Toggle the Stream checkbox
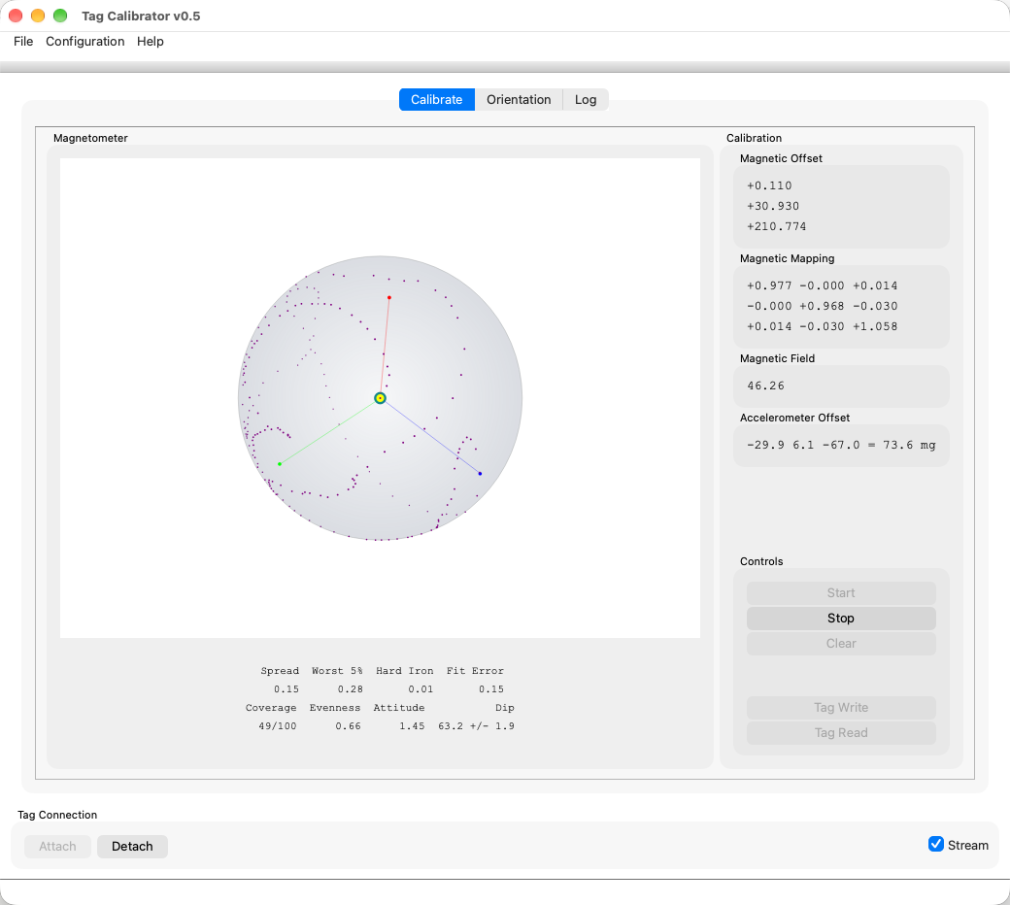The height and width of the screenshot is (905, 1010). [x=936, y=845]
